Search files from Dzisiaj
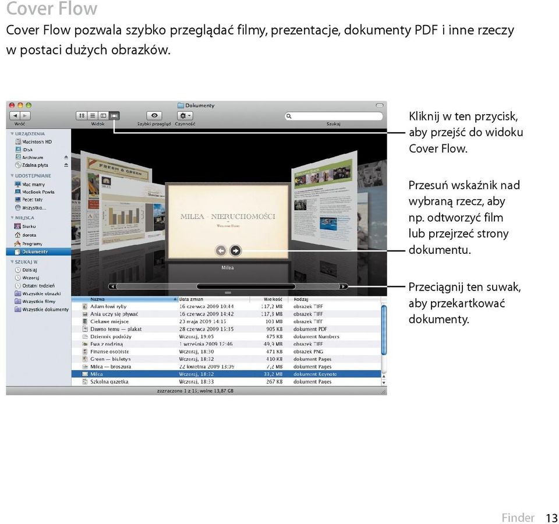The image size is (559, 524). (26, 270)
